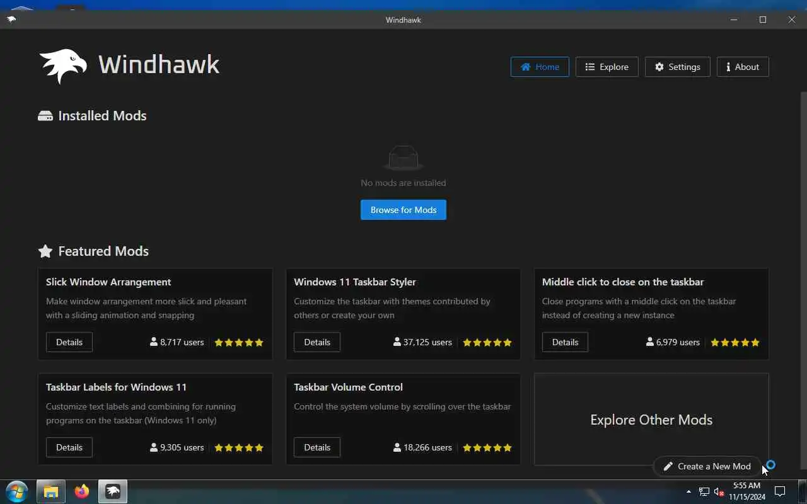Click the Taskbar Labels for Windows 11 title

pyautogui.click(x=116, y=387)
